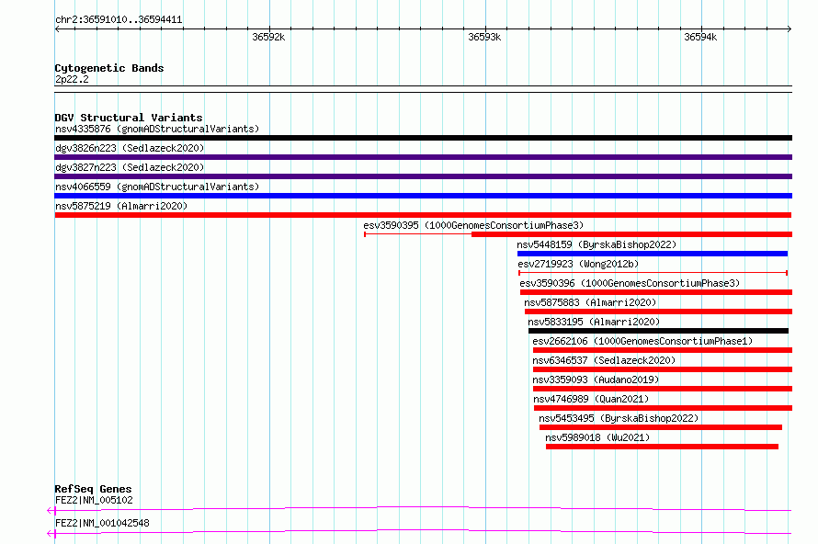
Task: Open esv2719923 (Wong2012b) label
Action: coord(578,264)
